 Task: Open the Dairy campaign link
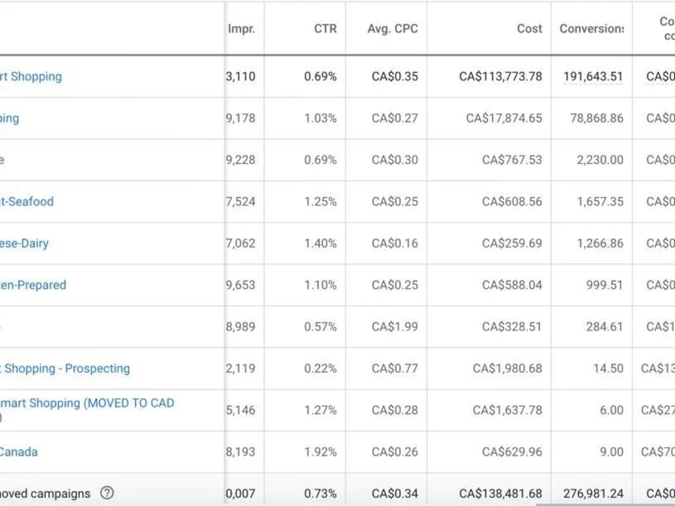[24, 243]
